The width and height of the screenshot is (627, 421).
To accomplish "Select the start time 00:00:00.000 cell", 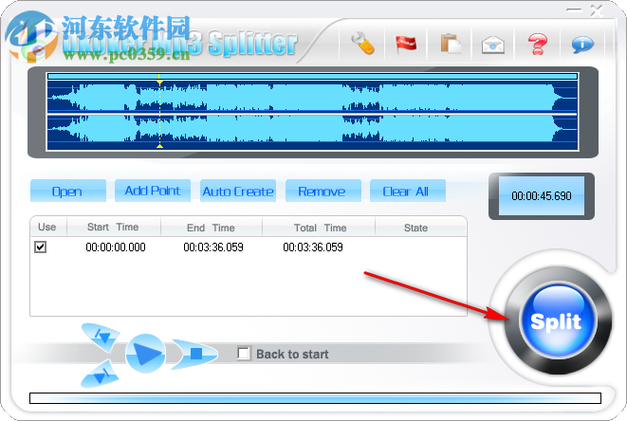I will coord(116,247).
